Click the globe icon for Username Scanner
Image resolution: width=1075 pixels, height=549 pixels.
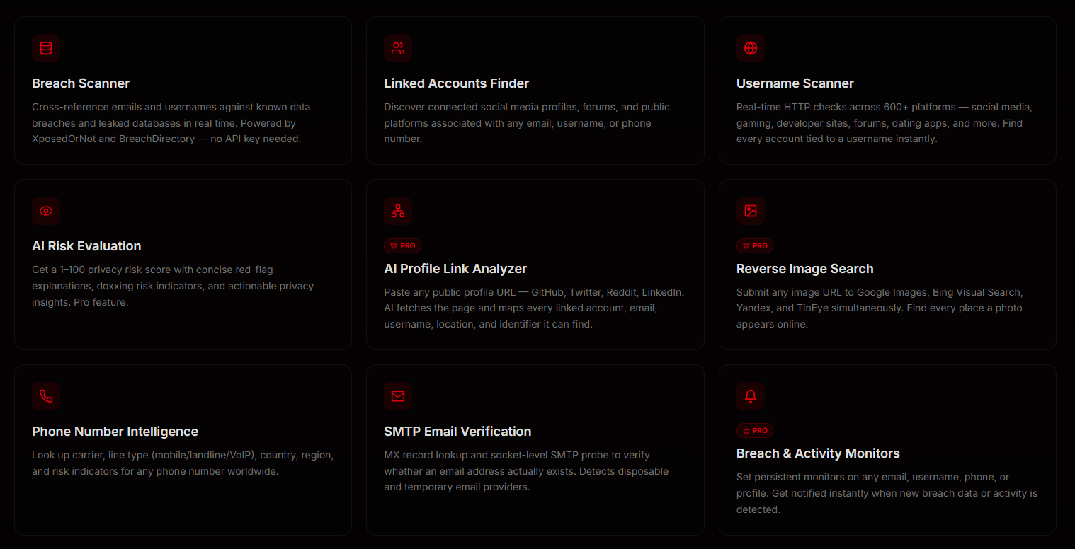pyautogui.click(x=751, y=47)
